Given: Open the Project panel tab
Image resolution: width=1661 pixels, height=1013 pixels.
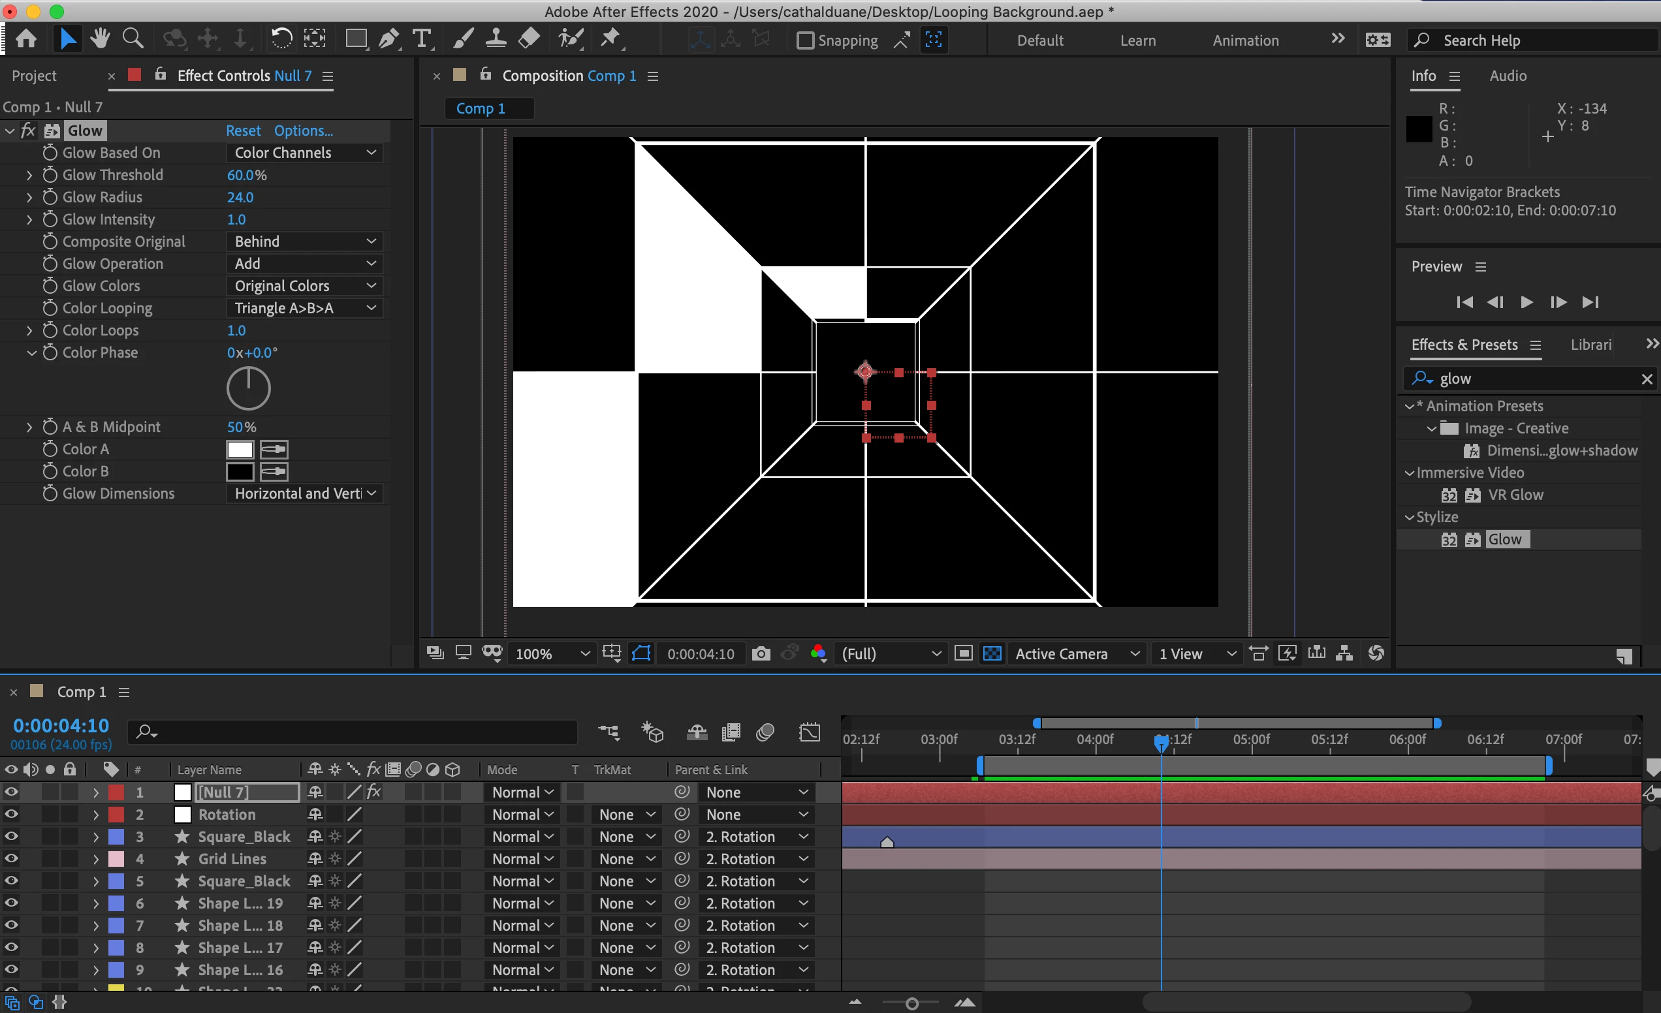Looking at the screenshot, I should click(x=34, y=76).
